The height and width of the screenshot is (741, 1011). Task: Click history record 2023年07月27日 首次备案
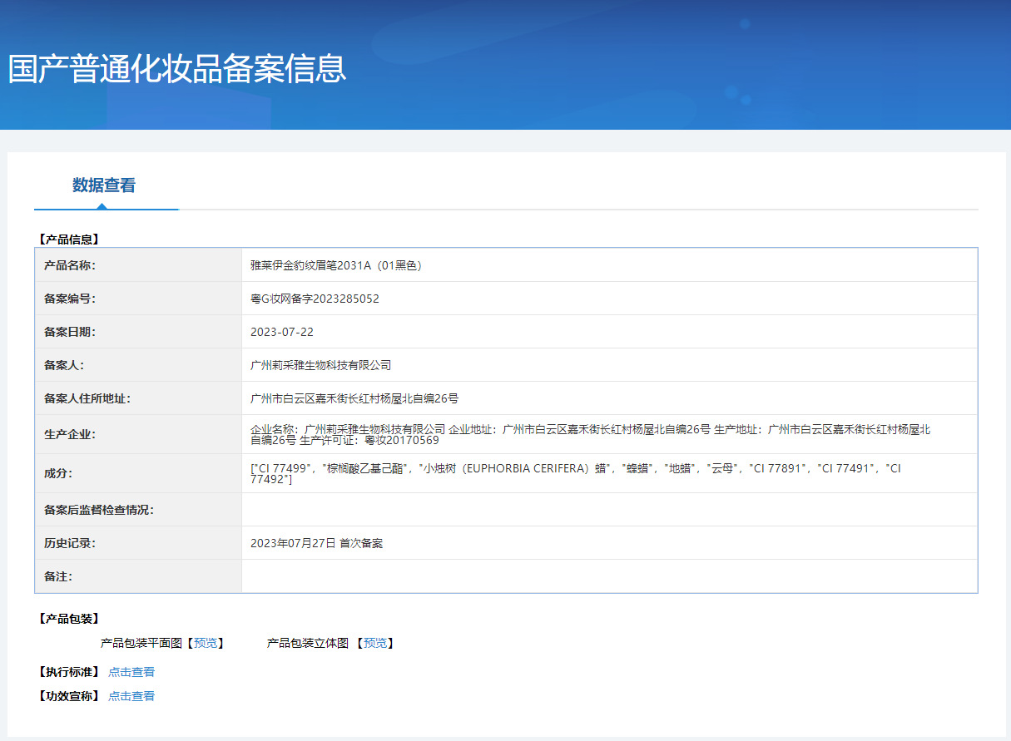[x=316, y=543]
